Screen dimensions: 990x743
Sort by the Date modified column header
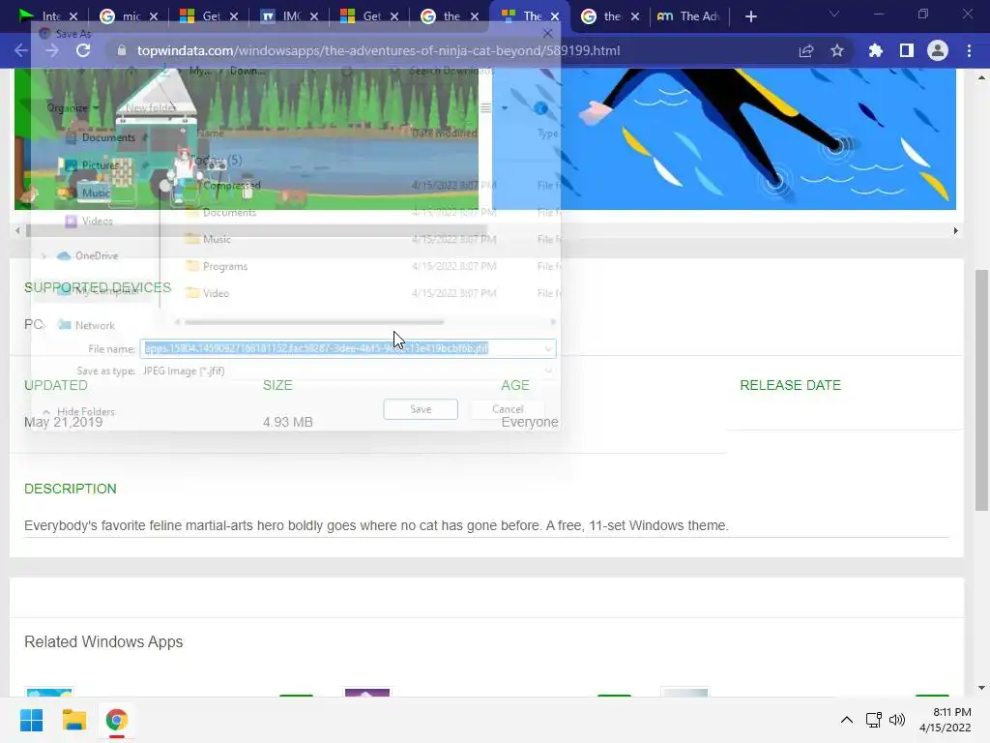[x=444, y=134]
